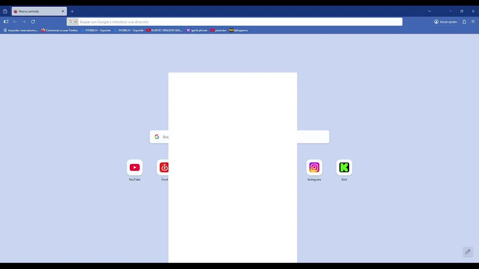
Task: Open a new tab with the plus button
Action: 72,11
